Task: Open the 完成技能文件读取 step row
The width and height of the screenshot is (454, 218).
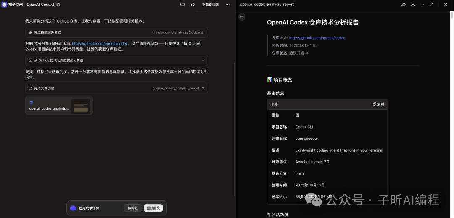Action: [x=116, y=32]
